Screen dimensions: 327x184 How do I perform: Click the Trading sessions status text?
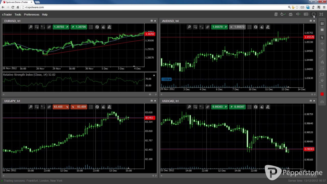33,181
